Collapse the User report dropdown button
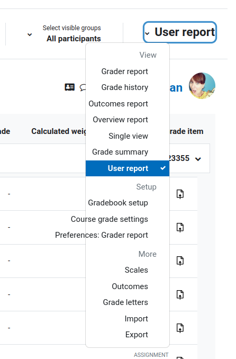 pos(180,32)
